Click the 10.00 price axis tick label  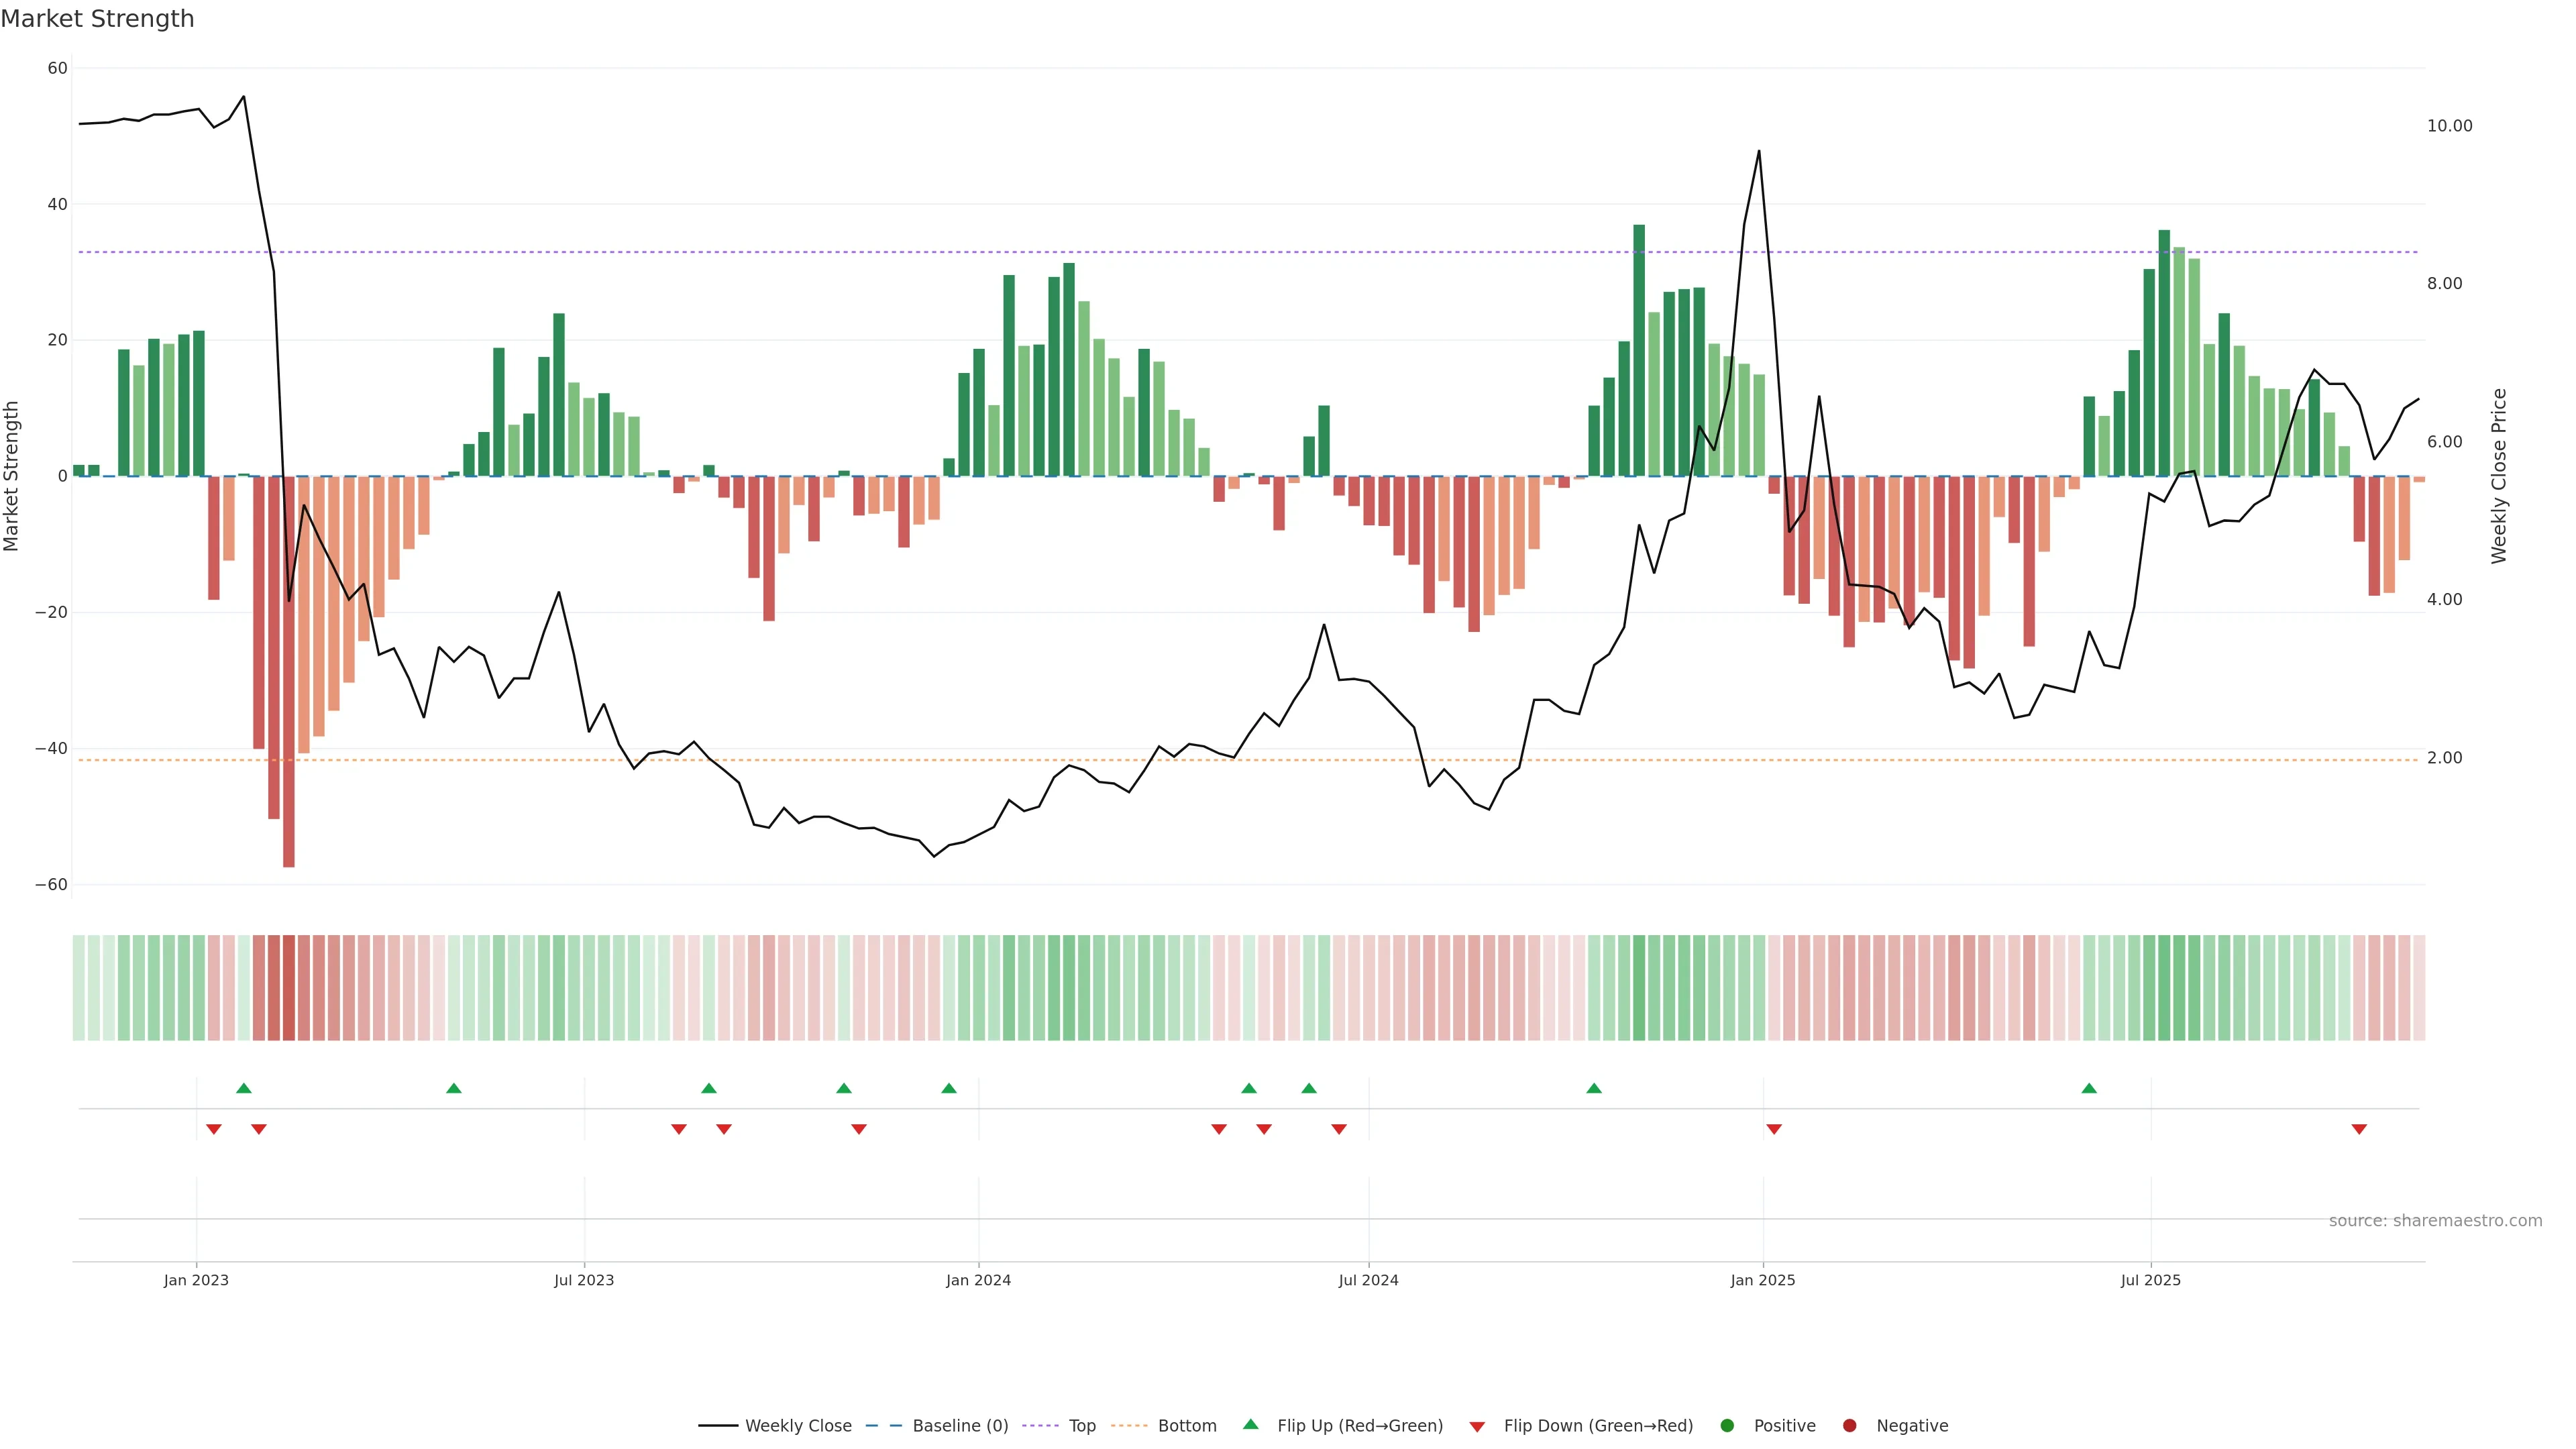tap(2449, 126)
